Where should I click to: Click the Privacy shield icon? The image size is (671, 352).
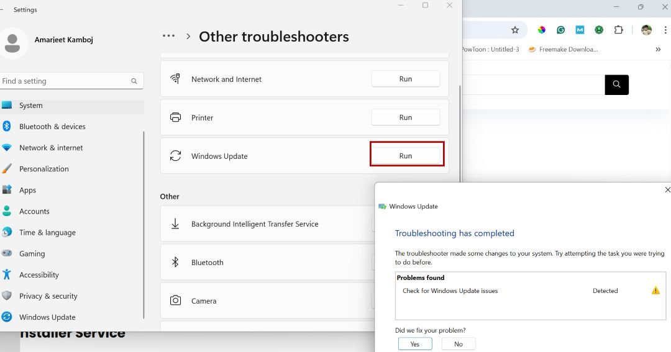(6, 296)
